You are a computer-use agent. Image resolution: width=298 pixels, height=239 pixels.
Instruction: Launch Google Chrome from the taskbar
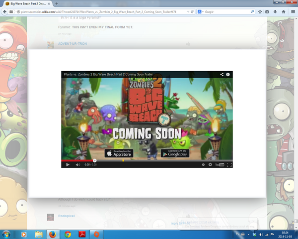(x=68, y=235)
